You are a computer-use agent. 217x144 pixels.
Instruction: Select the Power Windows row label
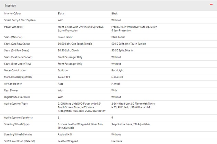pos(14,27)
